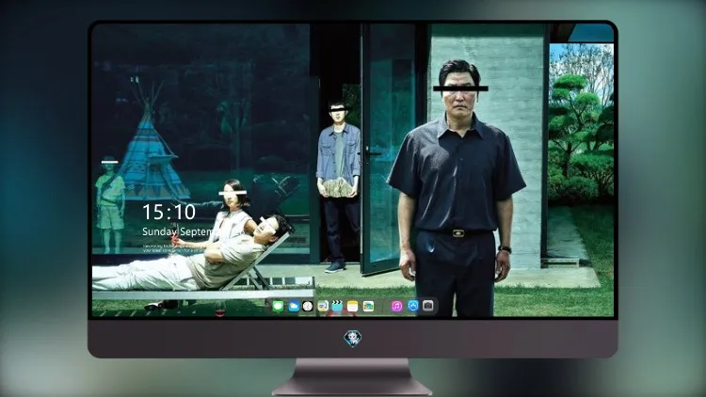Click the logo badge on monitor chin
706x397 pixels.
click(x=353, y=339)
